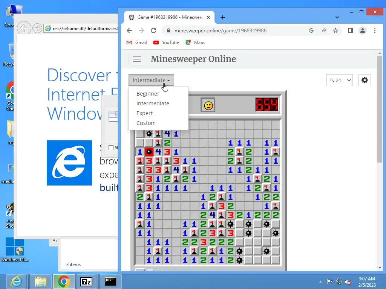Go forward in Chrome

141,30
